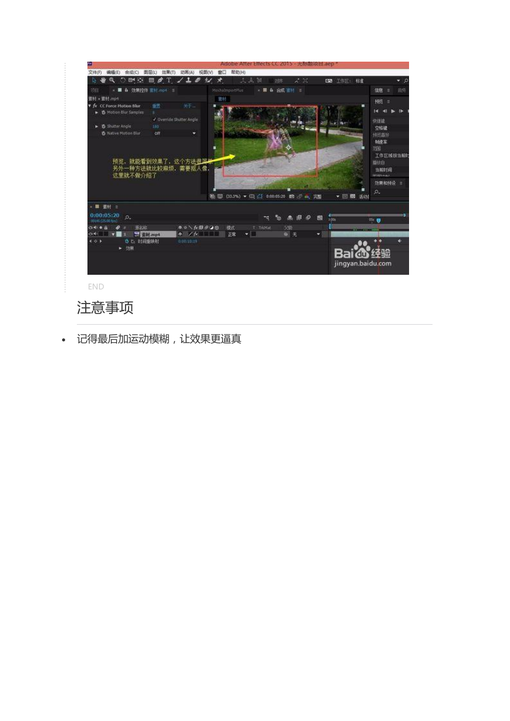Select the Pen tool
The image size is (510, 721).
[x=160, y=80]
